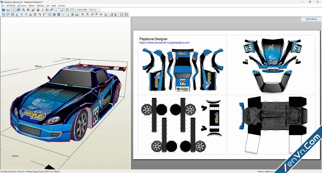Select the black U-shaped bumper part
The width and height of the screenshot is (322, 173).
tap(272, 81)
